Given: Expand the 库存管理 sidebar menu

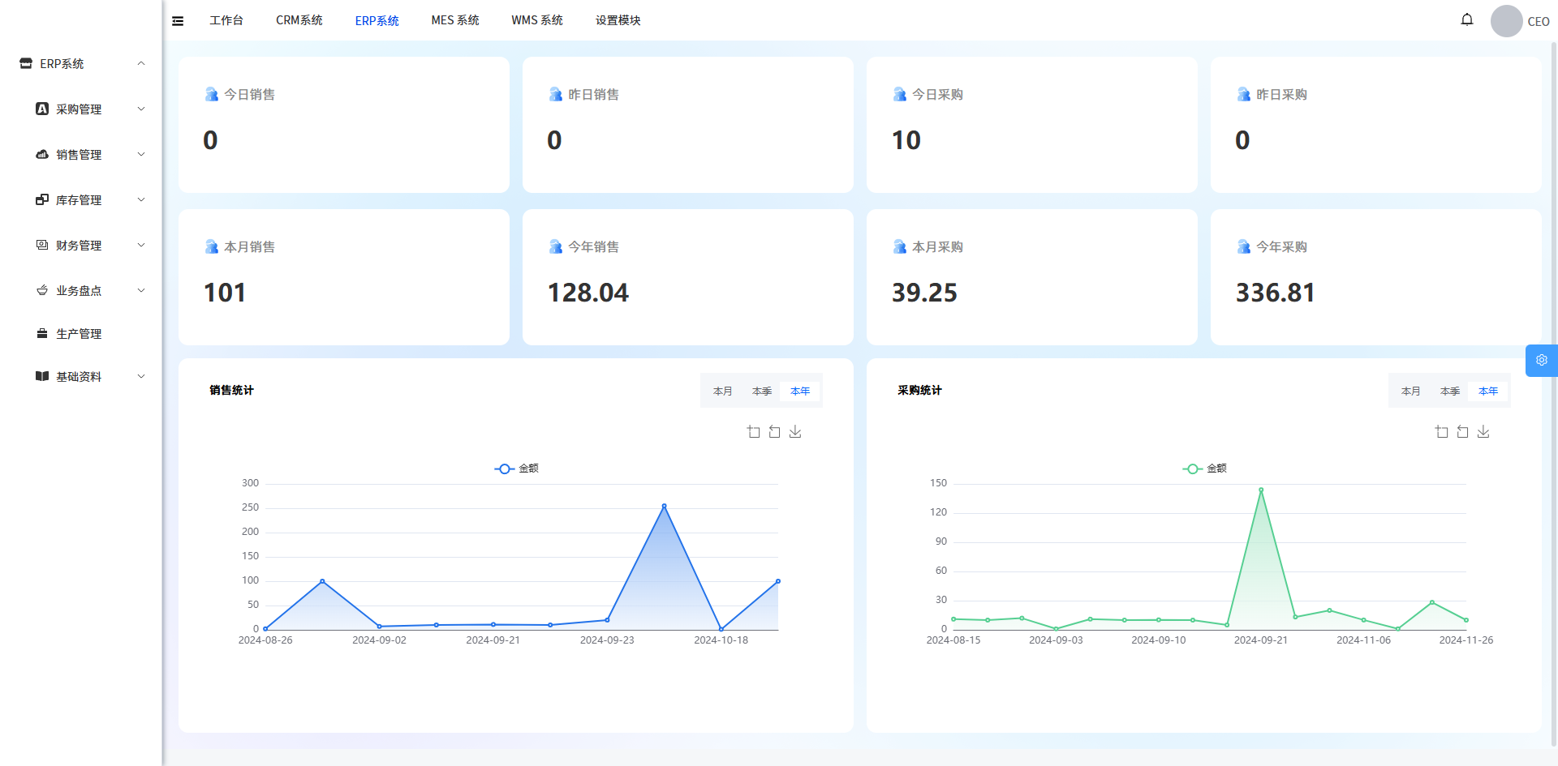Looking at the screenshot, I should (x=79, y=200).
